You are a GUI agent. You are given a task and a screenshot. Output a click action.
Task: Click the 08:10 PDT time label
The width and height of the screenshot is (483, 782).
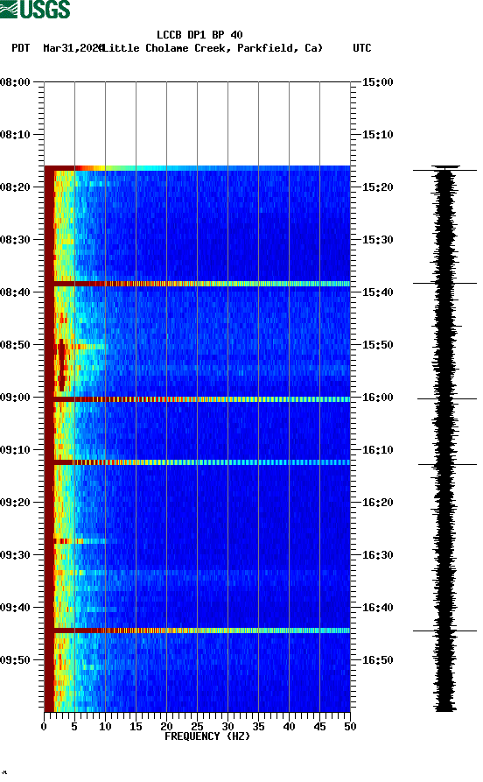(16, 135)
